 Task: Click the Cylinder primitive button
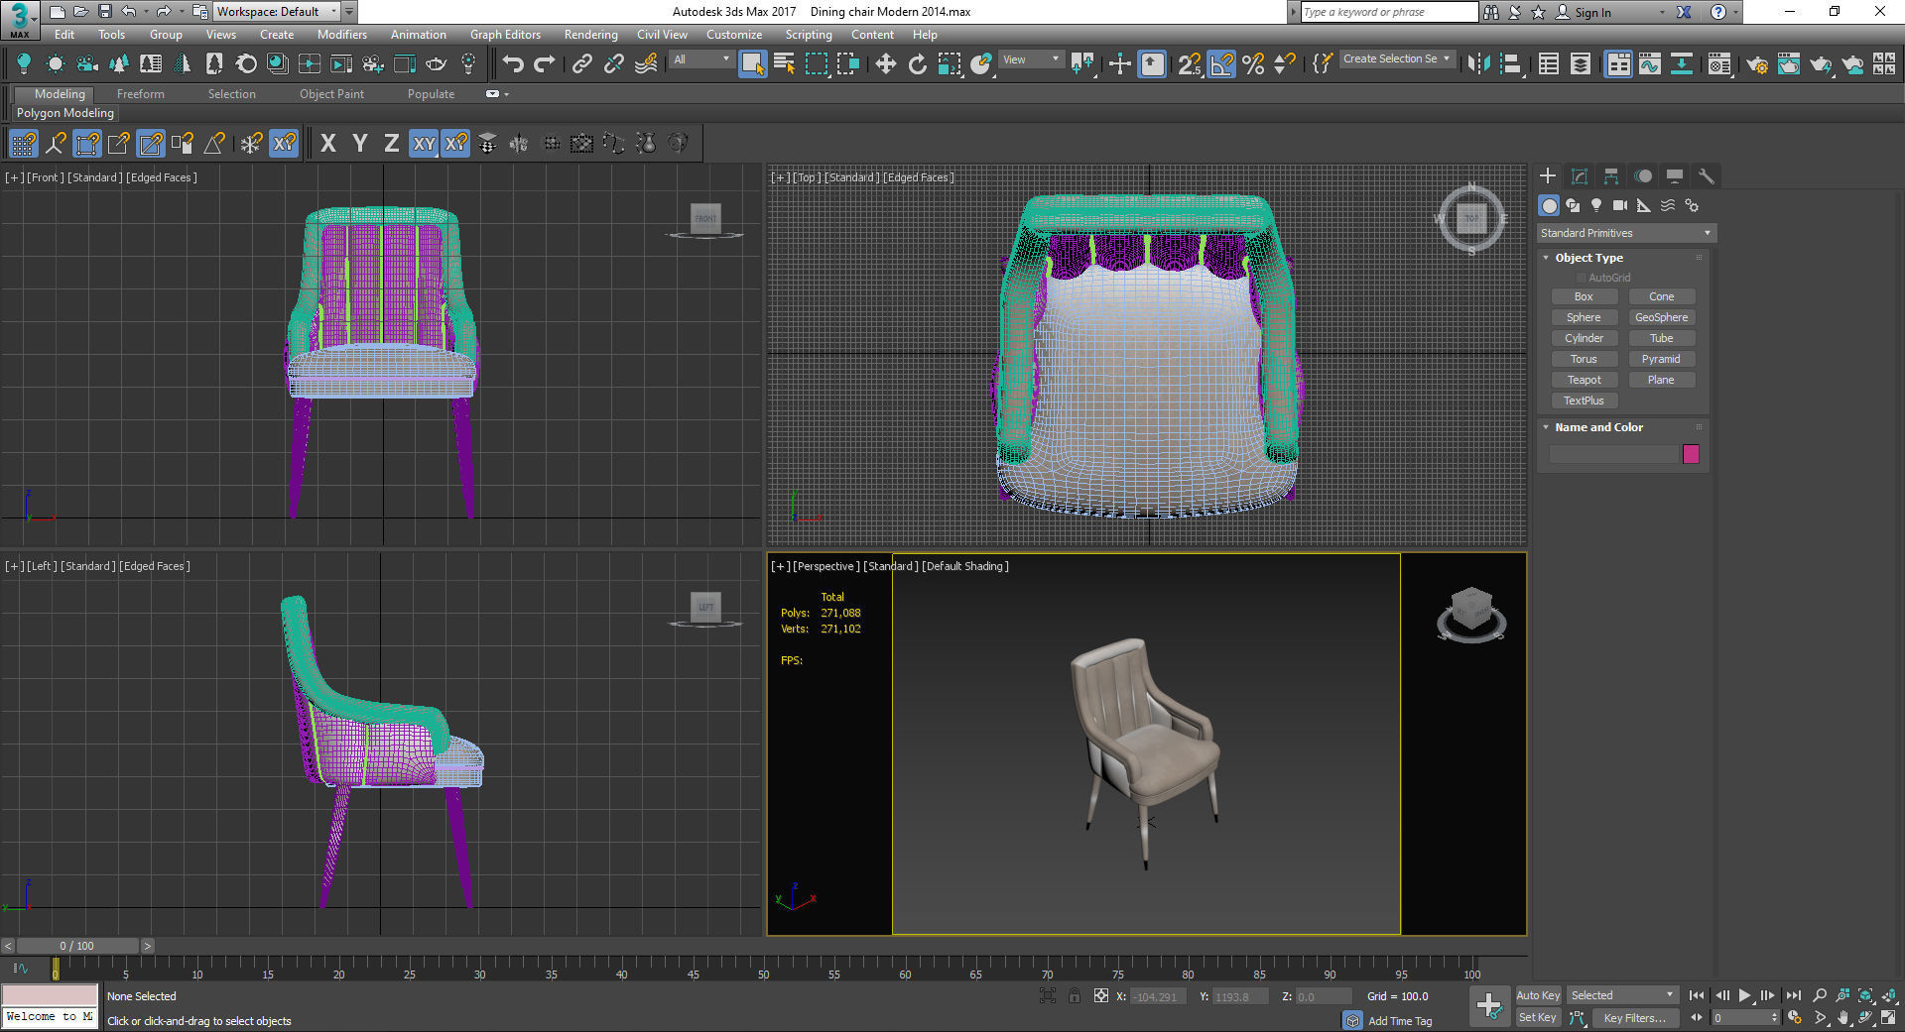click(x=1584, y=338)
